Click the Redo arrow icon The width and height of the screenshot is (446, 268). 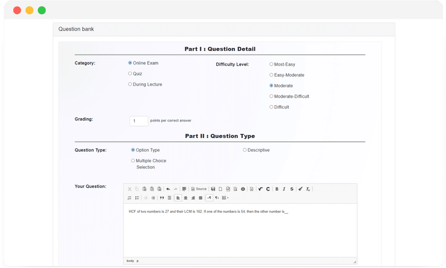click(176, 189)
